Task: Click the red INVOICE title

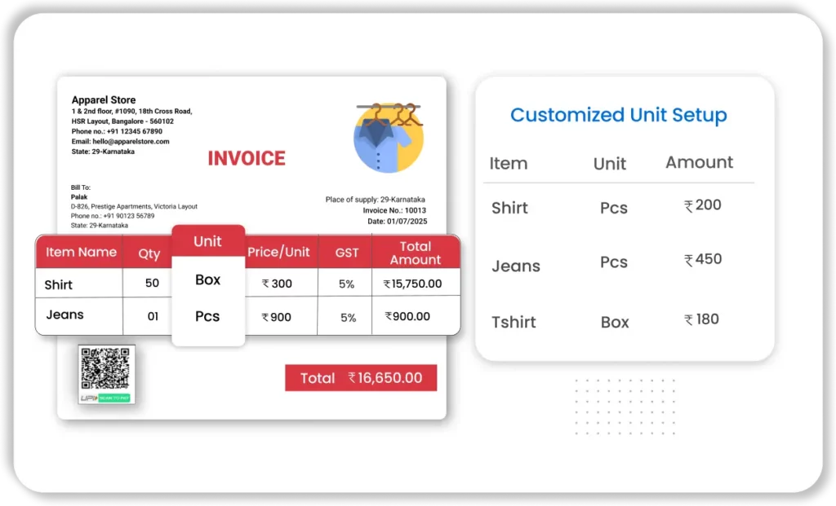Action: tap(247, 158)
